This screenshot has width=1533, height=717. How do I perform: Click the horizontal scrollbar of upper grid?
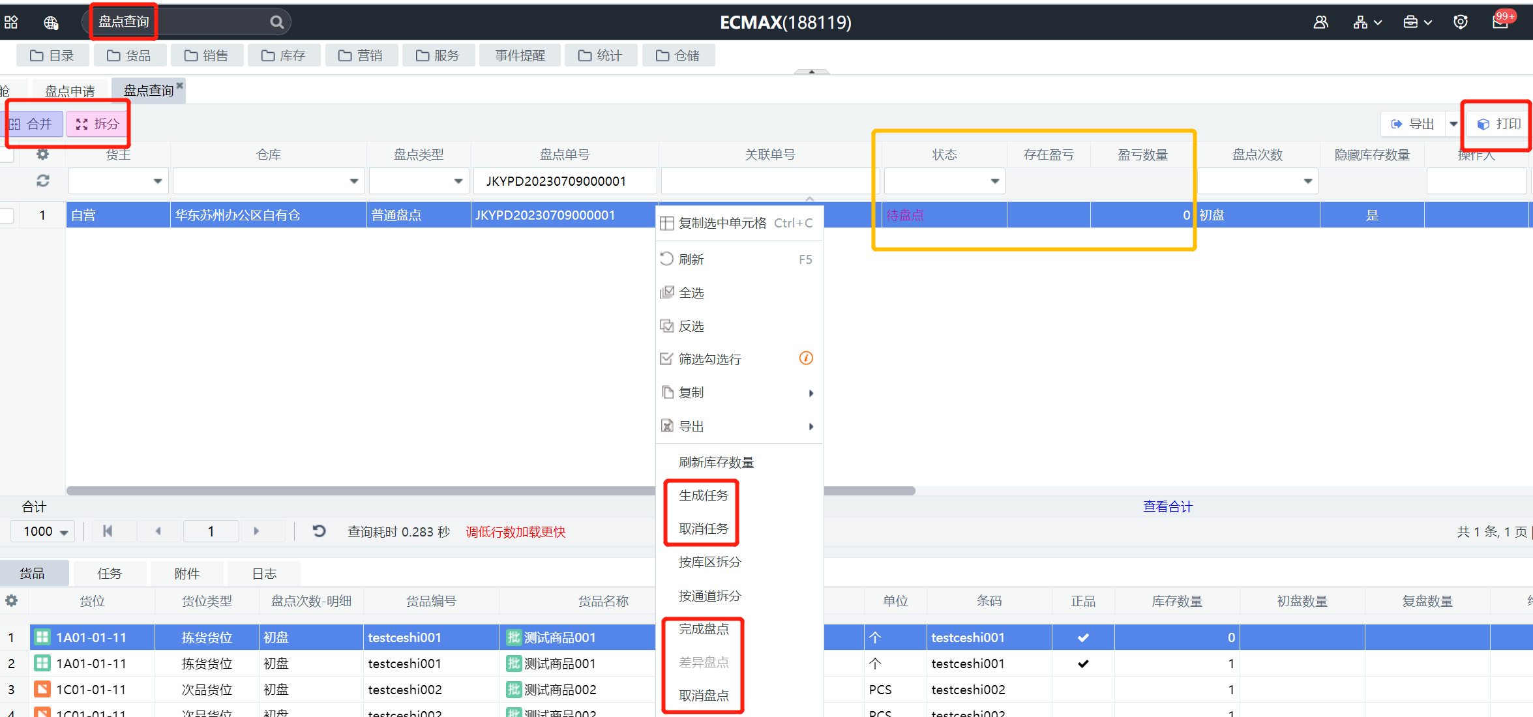click(491, 491)
